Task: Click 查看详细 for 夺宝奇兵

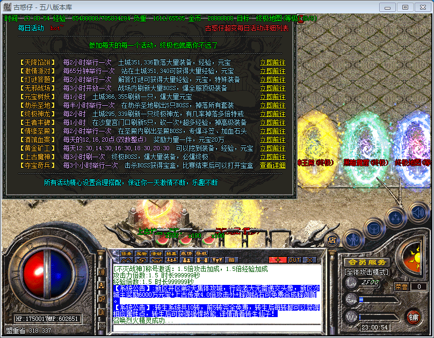Action: point(273,165)
